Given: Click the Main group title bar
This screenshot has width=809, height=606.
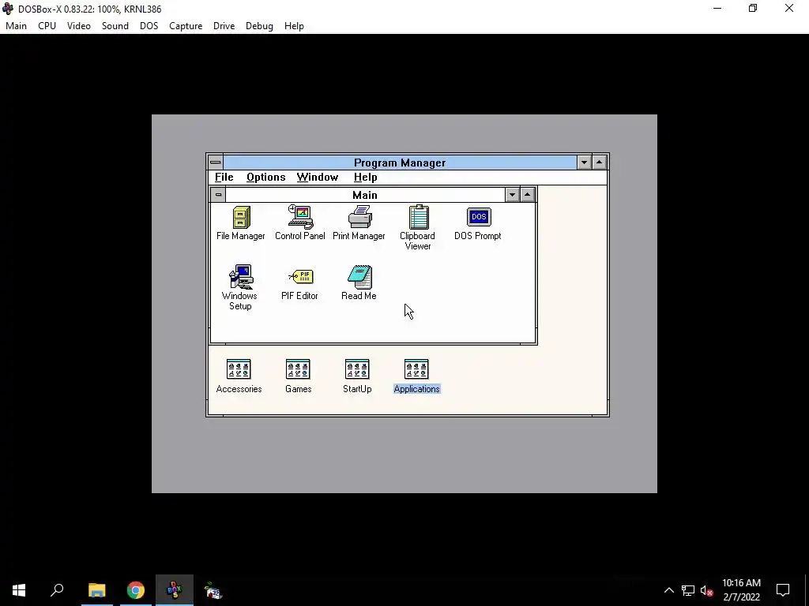Looking at the screenshot, I should tap(365, 195).
